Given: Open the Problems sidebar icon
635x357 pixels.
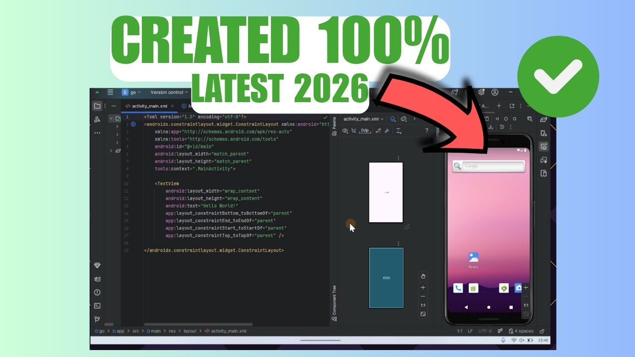Looking at the screenshot, I should pyautogui.click(x=97, y=293).
